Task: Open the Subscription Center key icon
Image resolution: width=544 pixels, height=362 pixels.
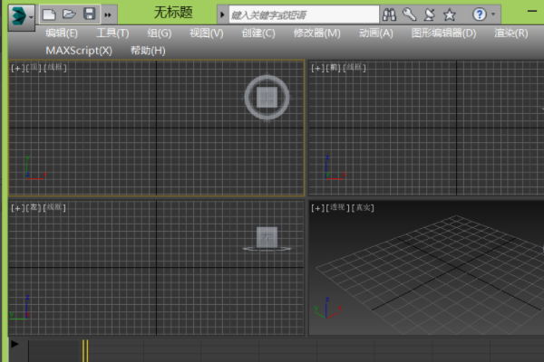Action: (x=410, y=14)
